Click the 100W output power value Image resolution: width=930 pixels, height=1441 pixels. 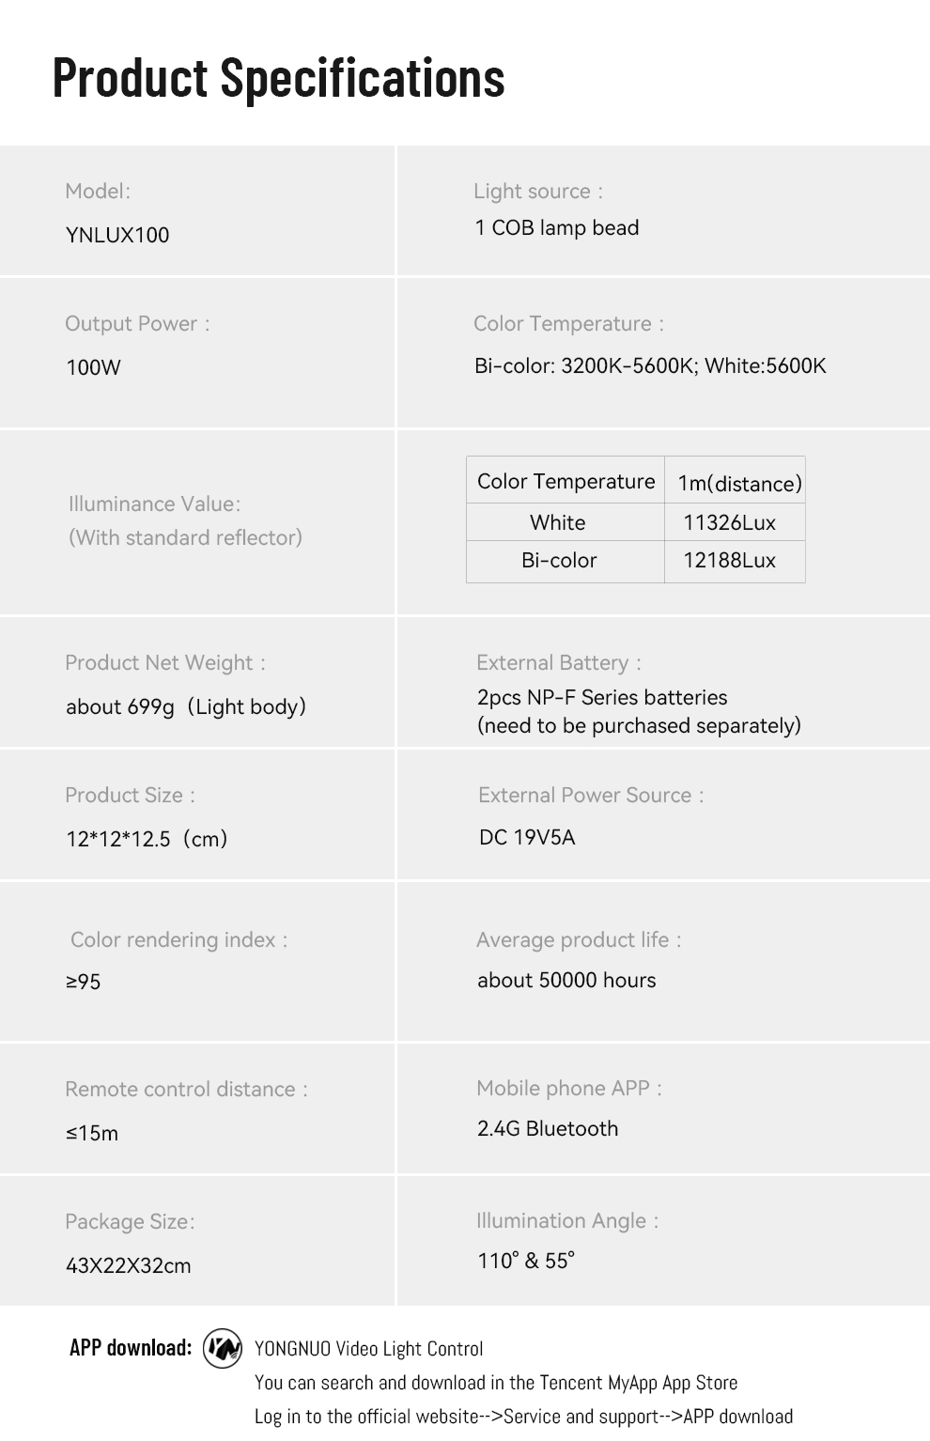click(x=93, y=367)
